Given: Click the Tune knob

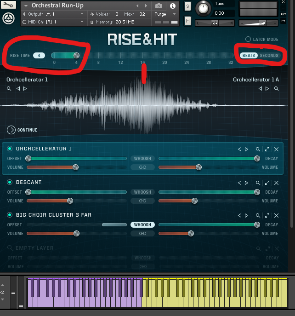Looking at the screenshot, I should coord(203,8).
